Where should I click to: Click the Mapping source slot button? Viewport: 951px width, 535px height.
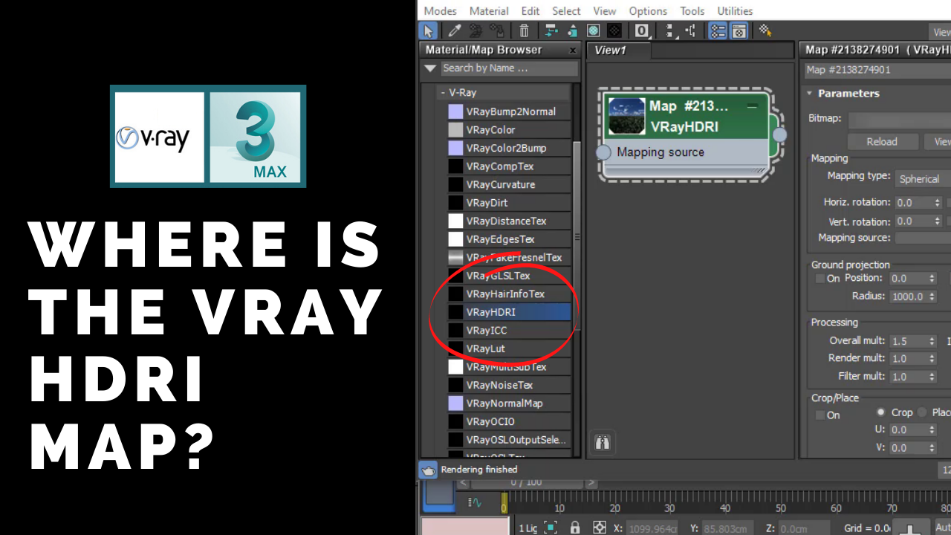point(923,239)
